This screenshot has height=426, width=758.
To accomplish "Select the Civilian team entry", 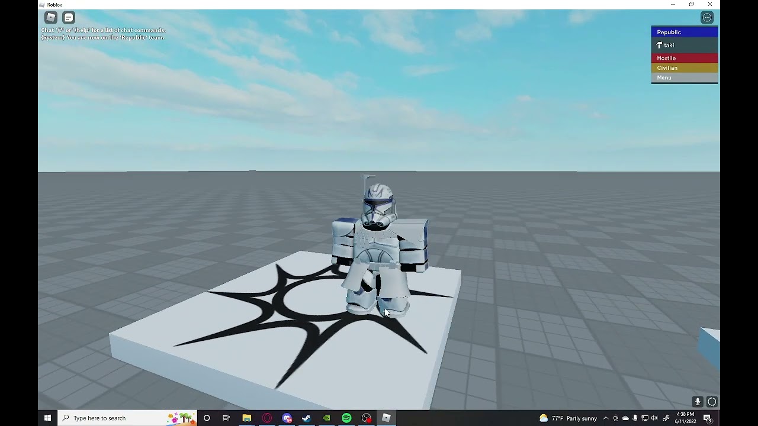I will (x=685, y=67).
